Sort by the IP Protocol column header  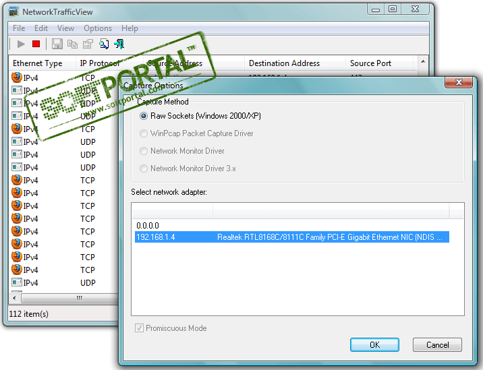tap(109, 63)
